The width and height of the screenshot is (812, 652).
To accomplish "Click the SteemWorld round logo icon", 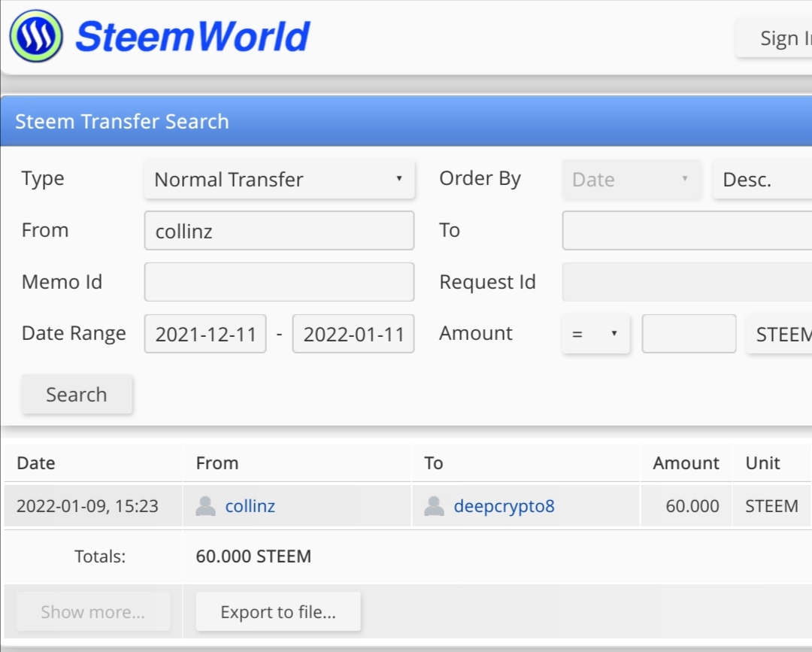I will pos(36,36).
